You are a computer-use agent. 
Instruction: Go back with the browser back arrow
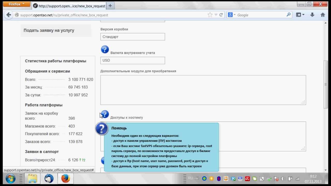point(9,15)
